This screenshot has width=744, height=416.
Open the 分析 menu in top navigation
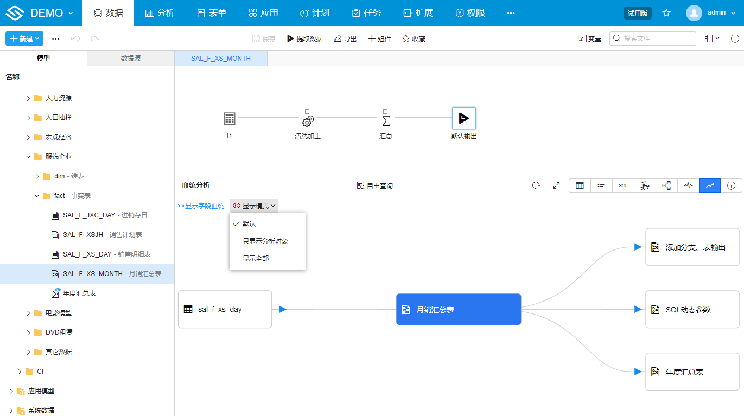pos(160,13)
